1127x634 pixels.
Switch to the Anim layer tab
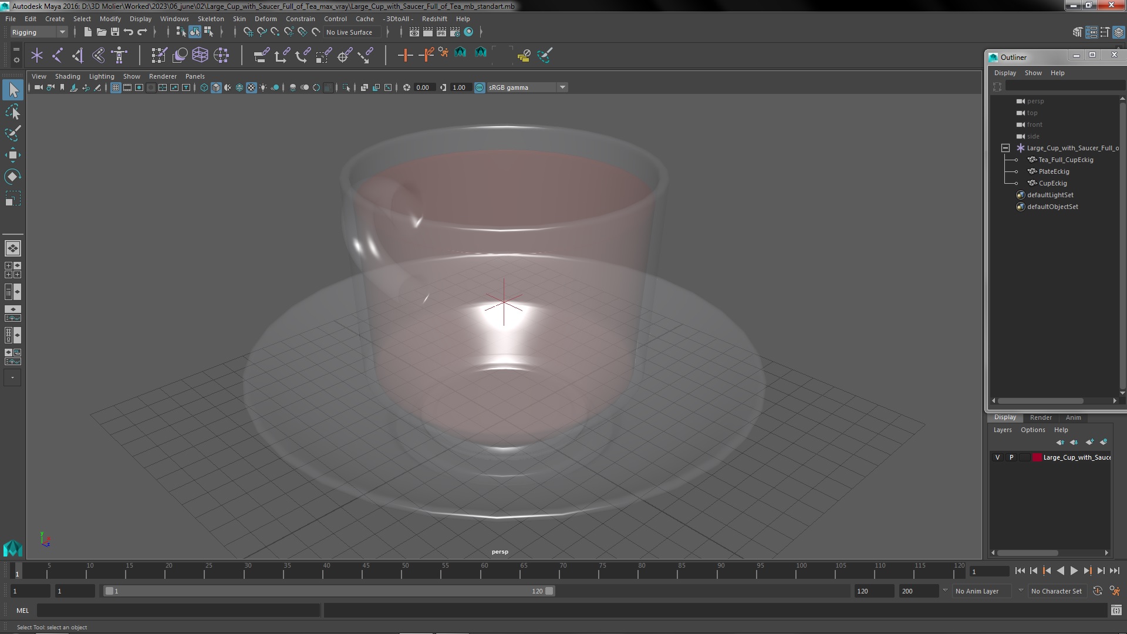1073,417
